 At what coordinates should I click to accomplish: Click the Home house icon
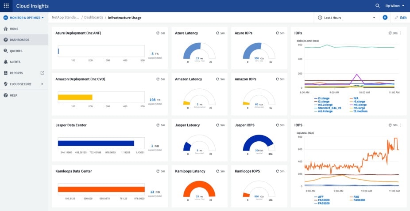coord(5,29)
